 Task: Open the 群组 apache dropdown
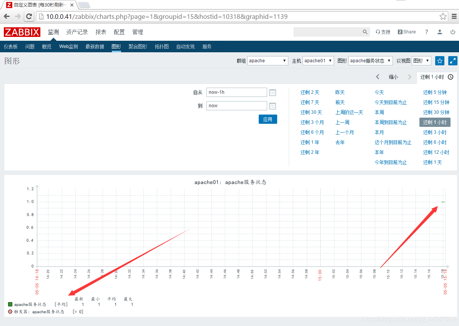[x=268, y=61]
